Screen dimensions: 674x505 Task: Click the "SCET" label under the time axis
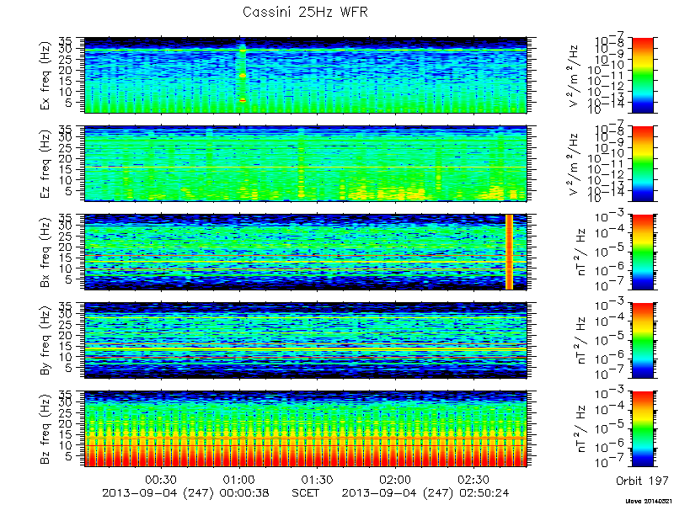pyautogui.click(x=305, y=493)
